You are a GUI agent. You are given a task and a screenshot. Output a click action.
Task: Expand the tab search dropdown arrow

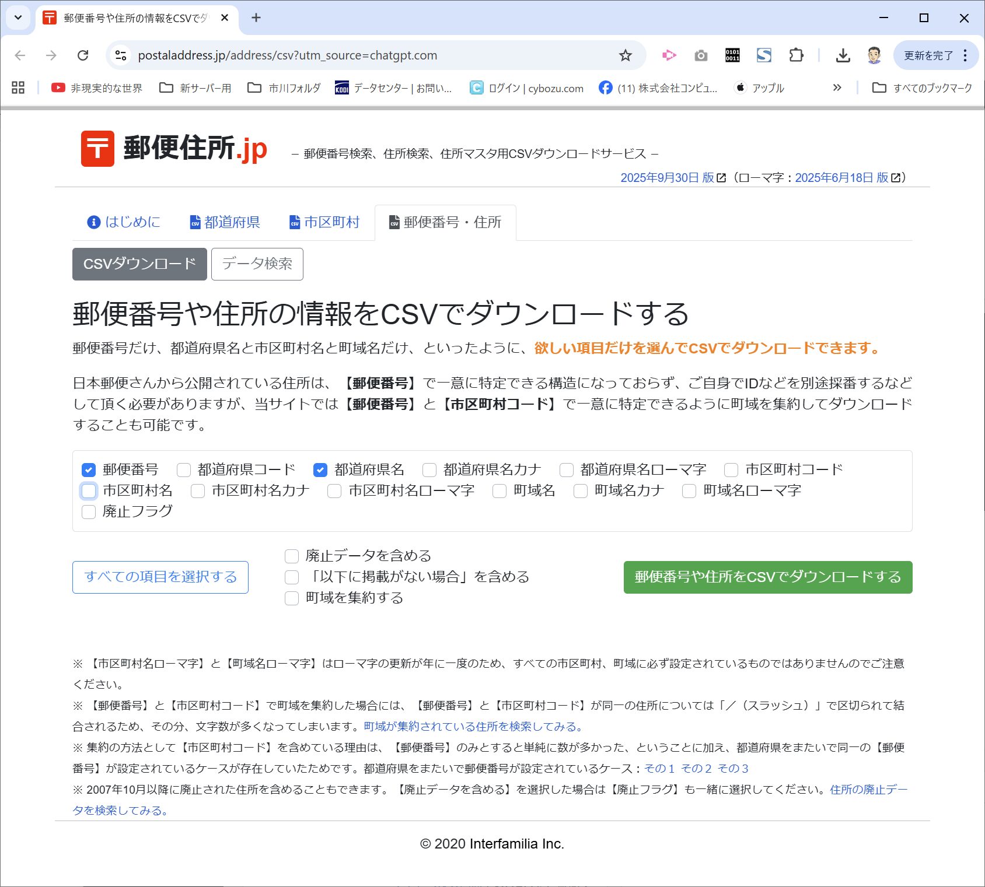[18, 17]
